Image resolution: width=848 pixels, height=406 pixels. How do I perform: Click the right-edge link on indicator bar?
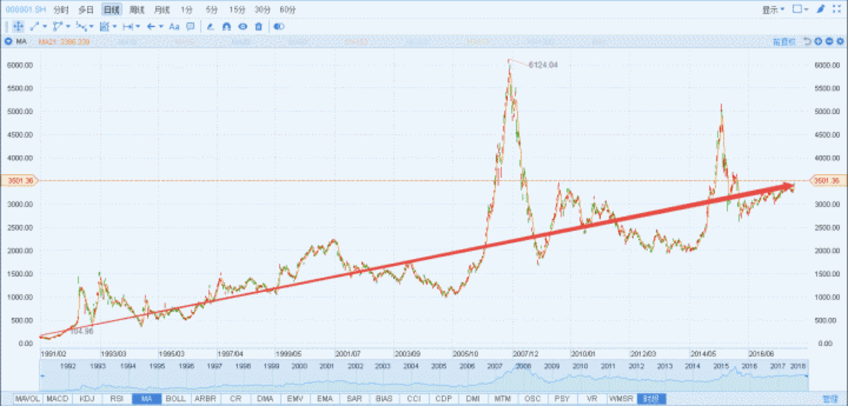point(830,399)
